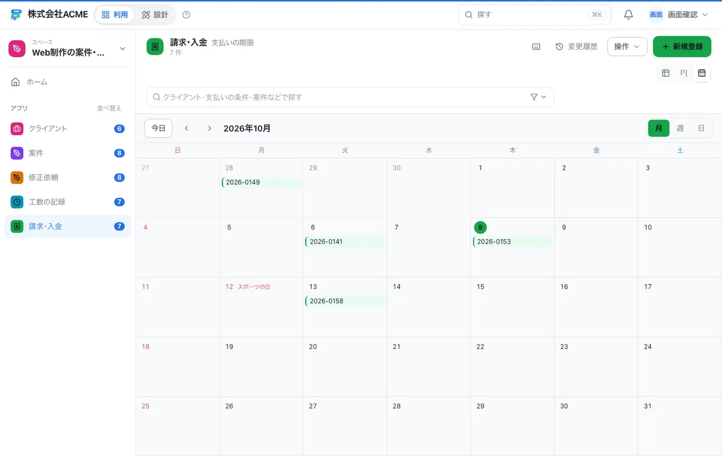Switch to table view icon
Image resolution: width=722 pixels, height=456 pixels.
point(666,73)
